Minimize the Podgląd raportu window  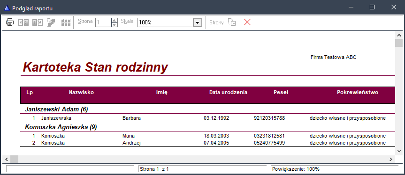[351, 7]
